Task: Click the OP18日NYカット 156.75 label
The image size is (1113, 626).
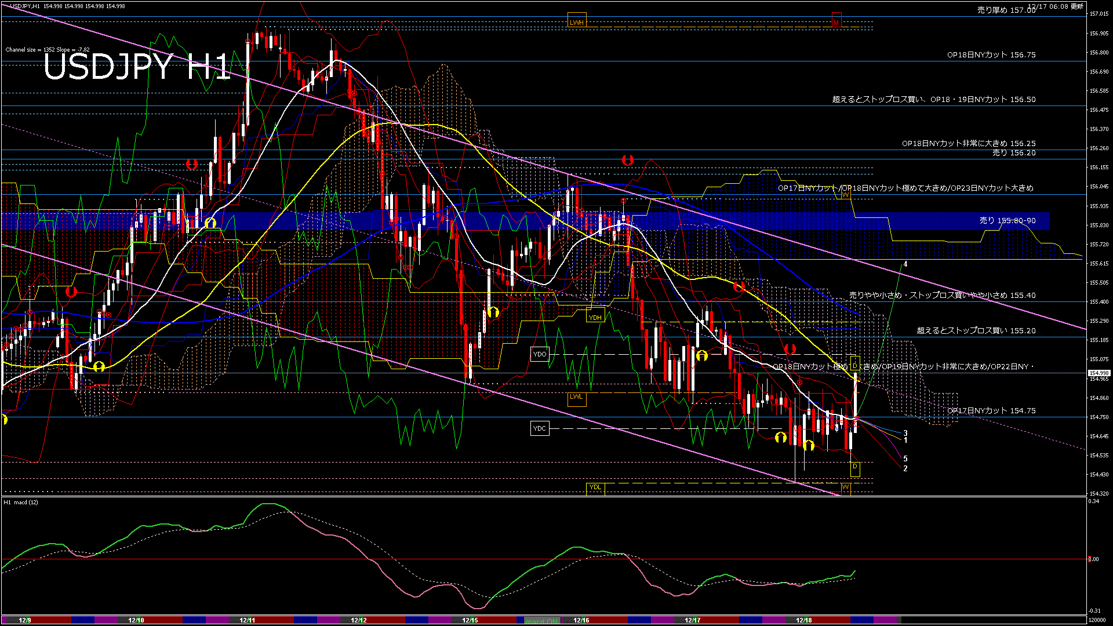Action: click(991, 54)
